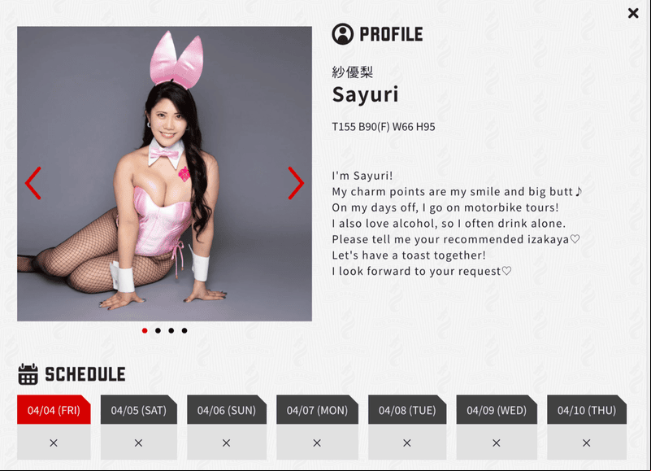Open the 04/09 (WED) schedule tab

point(497,410)
